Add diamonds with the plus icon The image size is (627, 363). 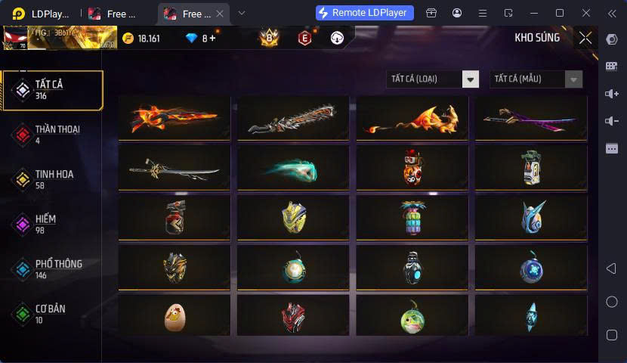coord(212,38)
